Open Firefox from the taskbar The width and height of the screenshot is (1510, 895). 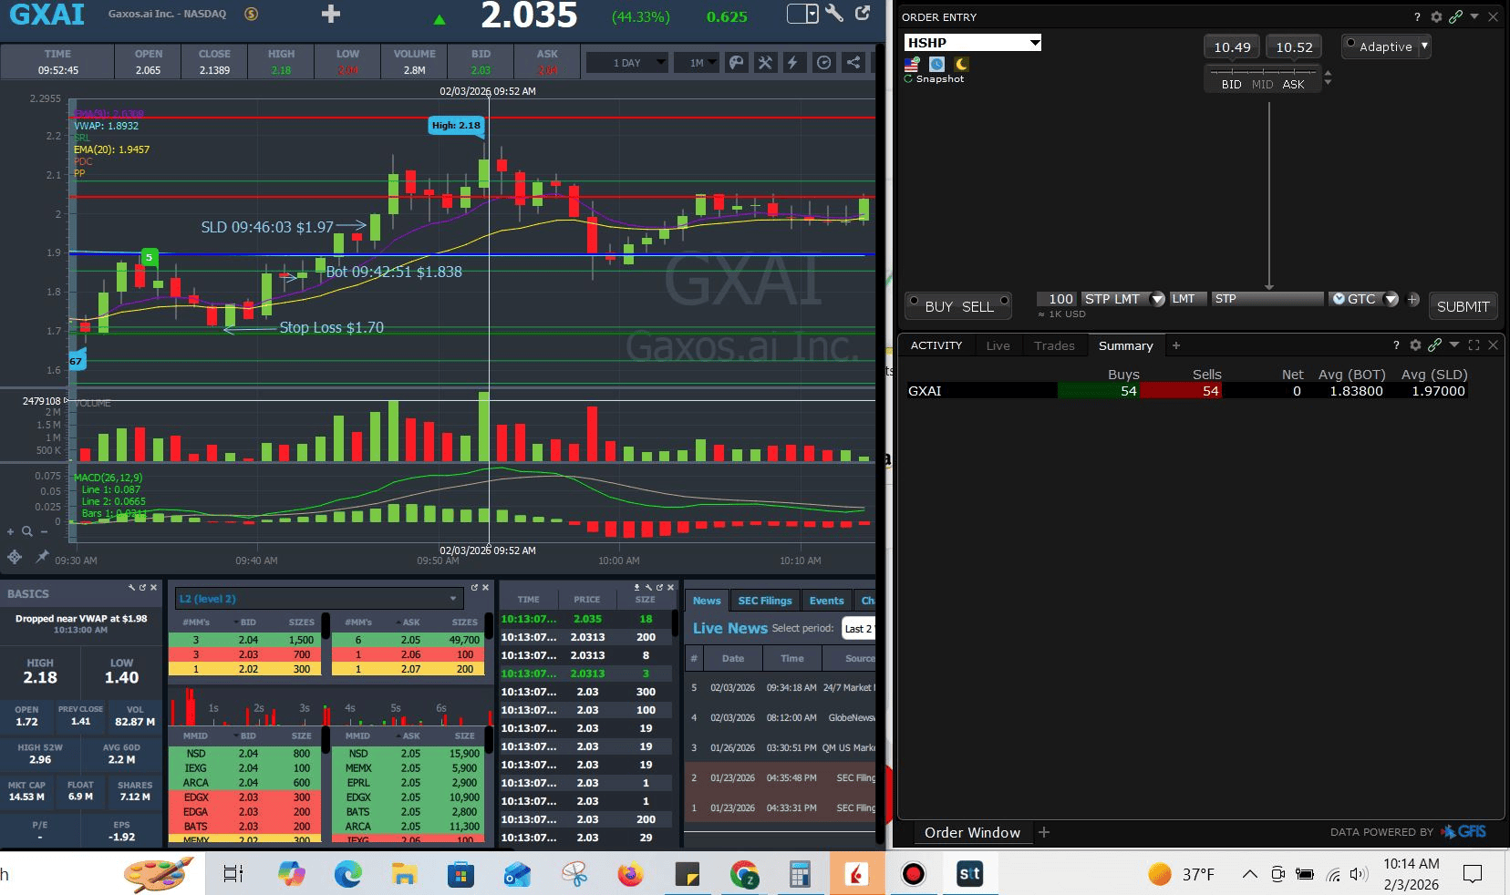630,875
